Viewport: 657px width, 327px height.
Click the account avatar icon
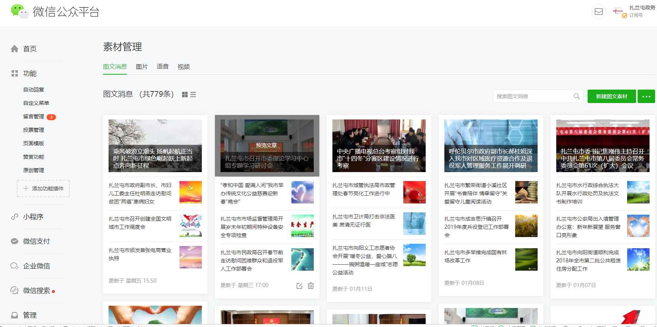tap(619, 12)
